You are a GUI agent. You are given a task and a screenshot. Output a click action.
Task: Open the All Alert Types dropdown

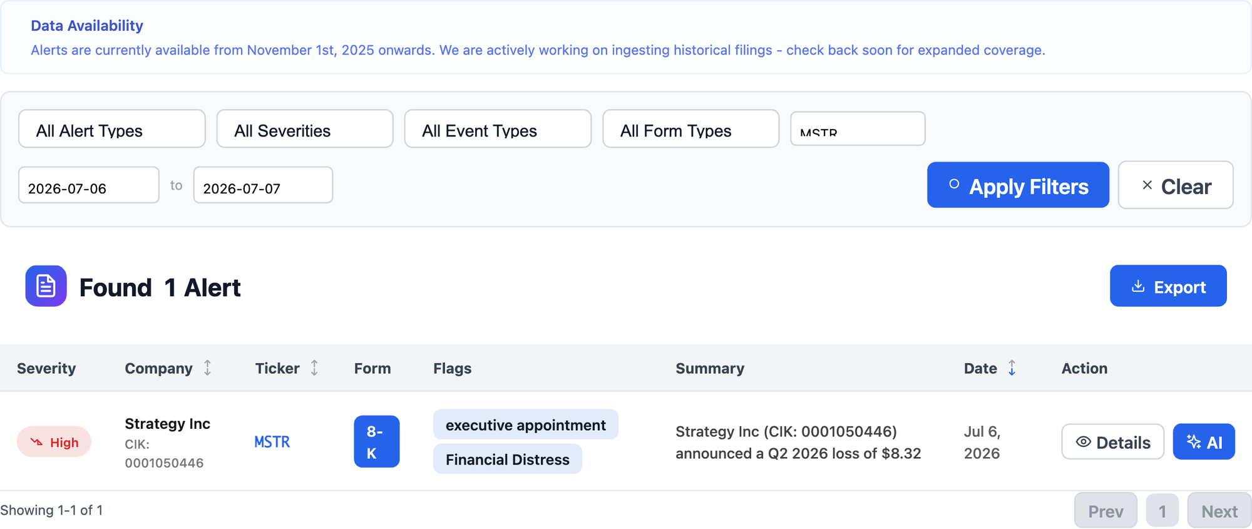[112, 129]
